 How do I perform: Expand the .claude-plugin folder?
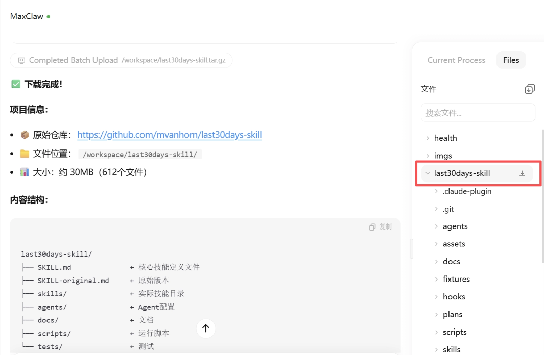tap(467, 191)
